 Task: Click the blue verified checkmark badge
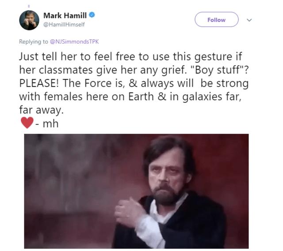coord(92,15)
